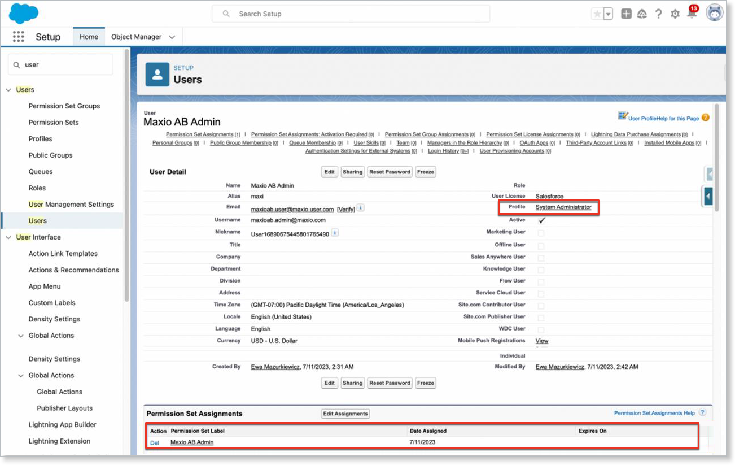
Task: Click the page's vertical scrollbar
Action: [x=716, y=158]
